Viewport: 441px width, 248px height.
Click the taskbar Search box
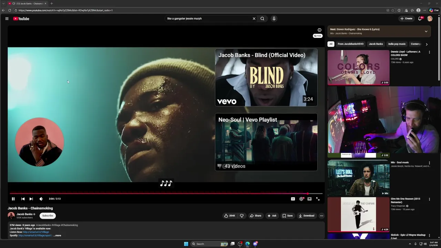[209, 244]
